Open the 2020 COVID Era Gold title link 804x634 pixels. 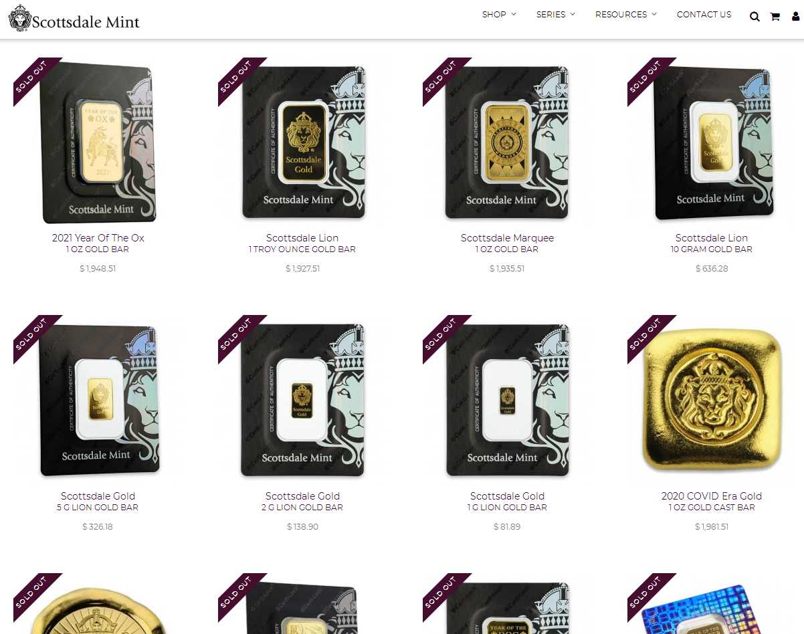tap(712, 496)
